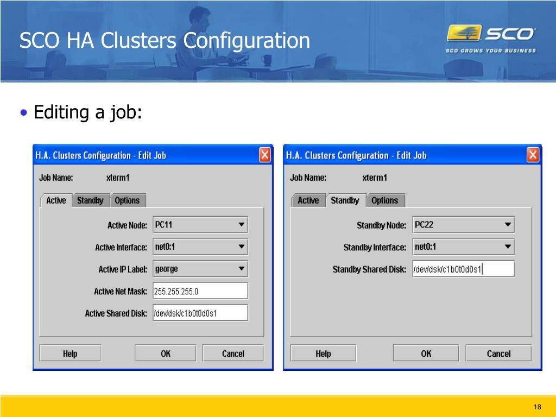Screen dimensions: 556x417
Task: Click job name xterm1 in right dialog
Action: (375, 178)
